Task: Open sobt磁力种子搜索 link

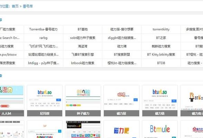Action: (83, 38)
